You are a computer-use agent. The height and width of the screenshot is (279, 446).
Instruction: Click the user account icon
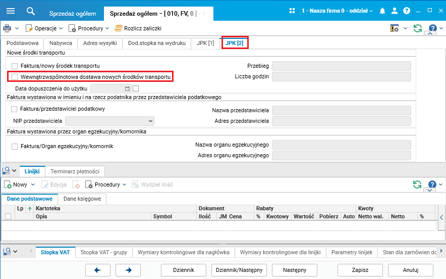tap(394, 11)
